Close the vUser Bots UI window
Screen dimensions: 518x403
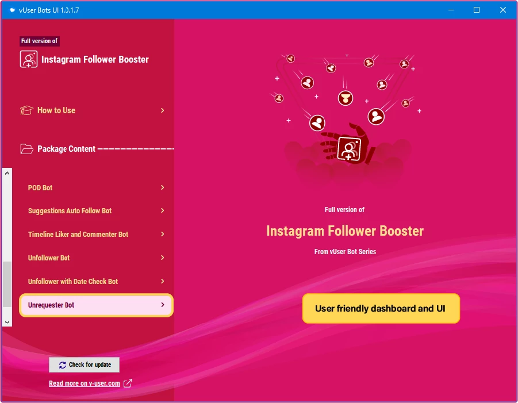click(x=503, y=10)
